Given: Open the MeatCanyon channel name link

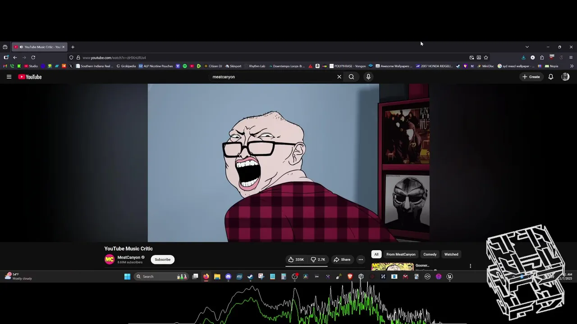Looking at the screenshot, I should click(x=128, y=257).
